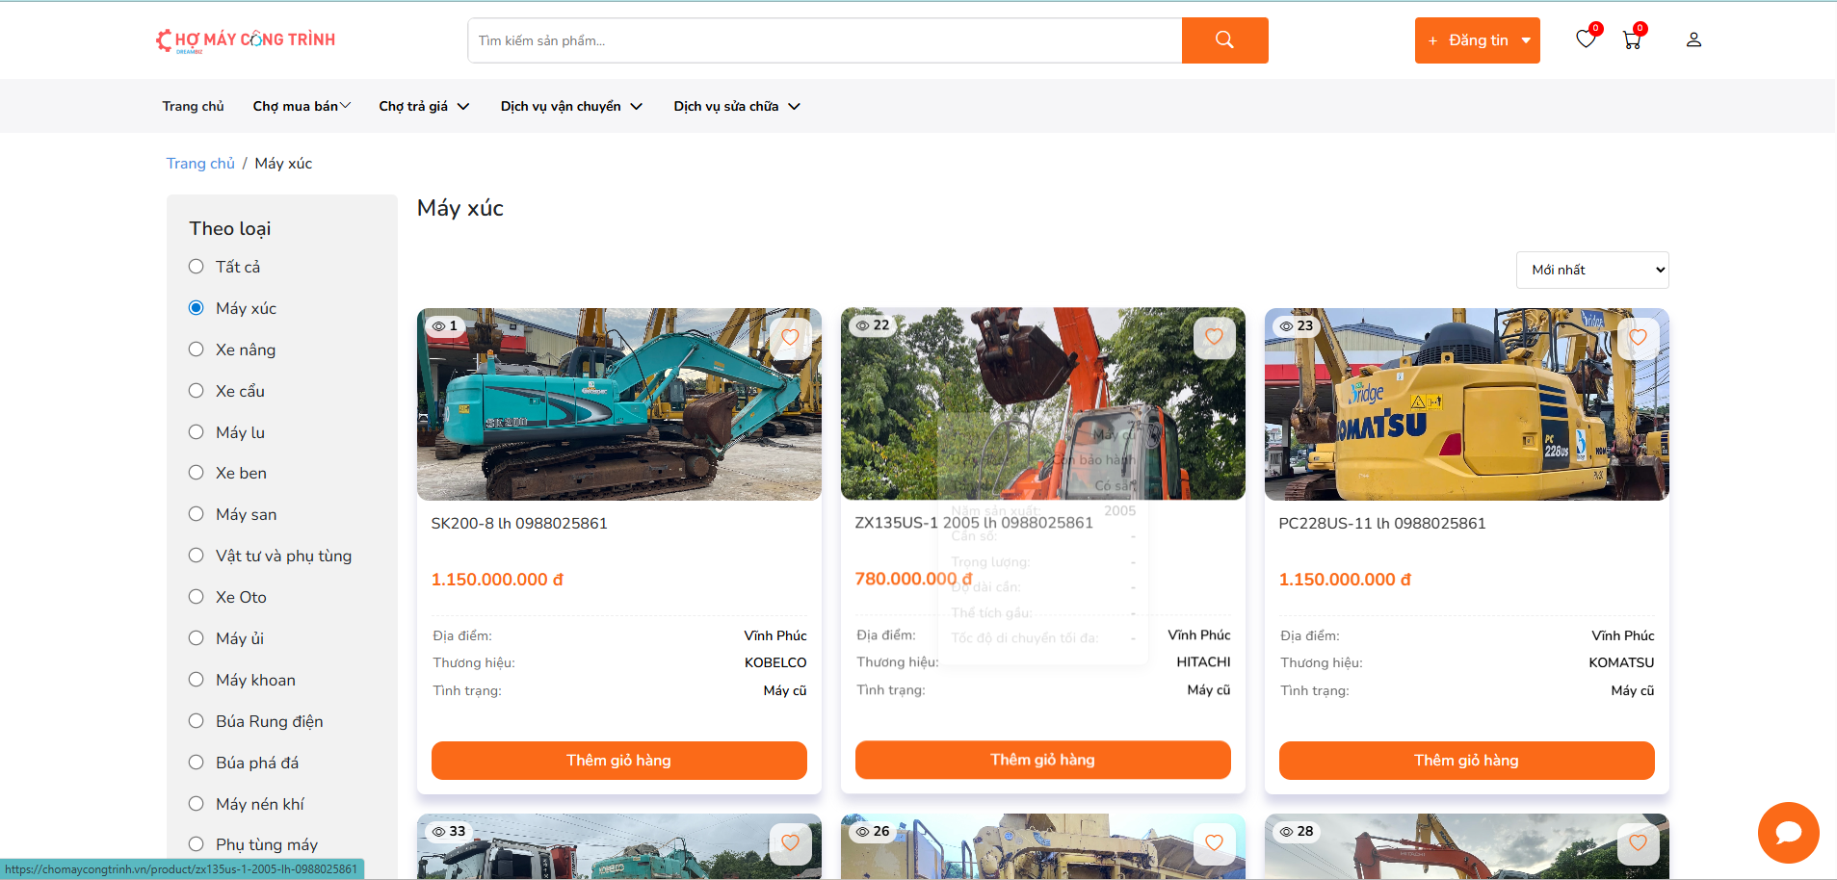
Task: Select the Tất cả category radio button
Action: [x=197, y=267]
